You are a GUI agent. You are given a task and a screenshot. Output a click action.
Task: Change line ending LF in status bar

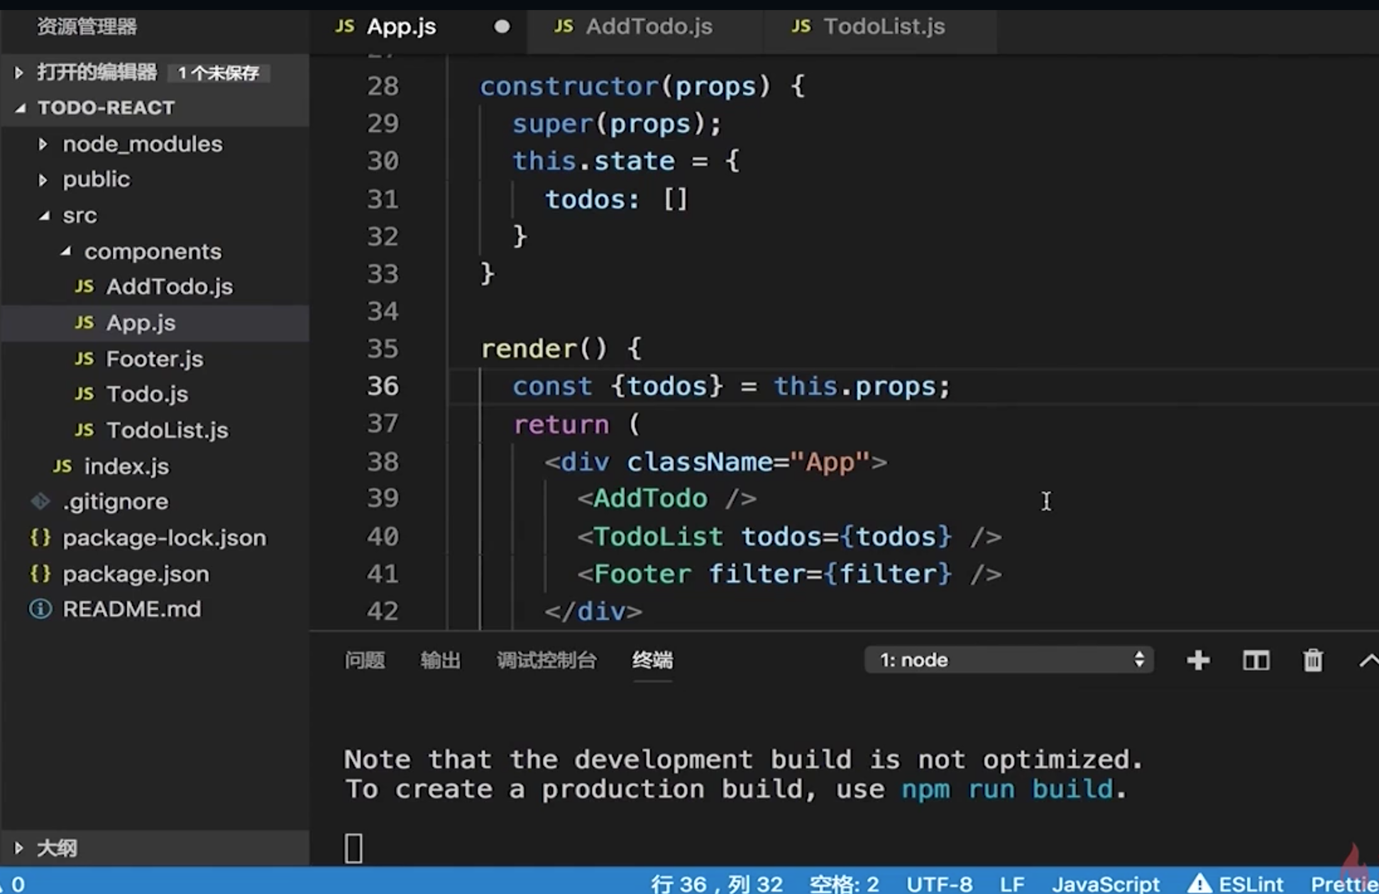[1013, 884]
